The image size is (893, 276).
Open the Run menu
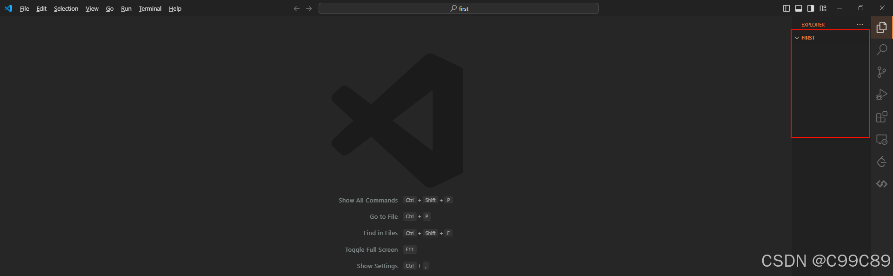tap(126, 8)
